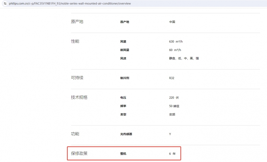Select the 风速 specification label
The width and height of the screenshot is (267, 162).
tap(123, 58)
